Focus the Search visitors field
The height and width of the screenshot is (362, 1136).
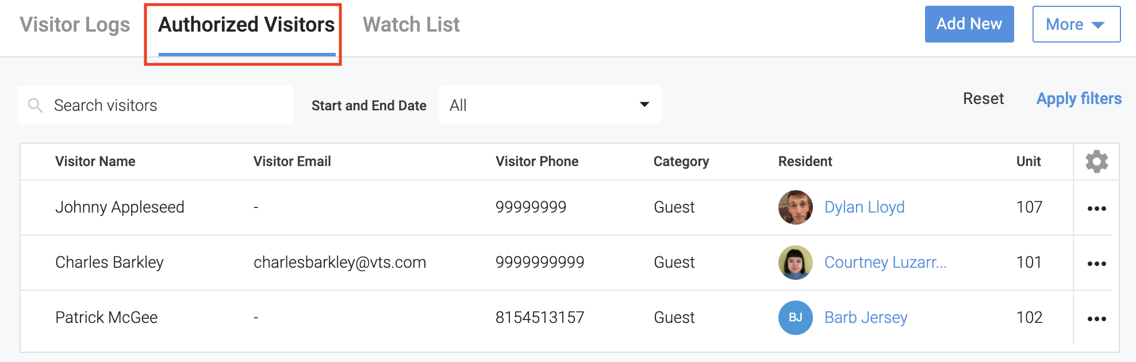[x=167, y=105]
